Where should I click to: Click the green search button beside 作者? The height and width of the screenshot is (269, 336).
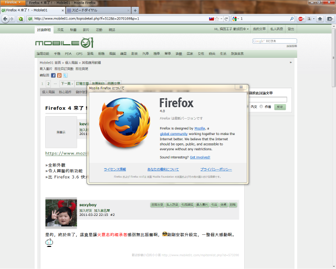[x=280, y=107]
